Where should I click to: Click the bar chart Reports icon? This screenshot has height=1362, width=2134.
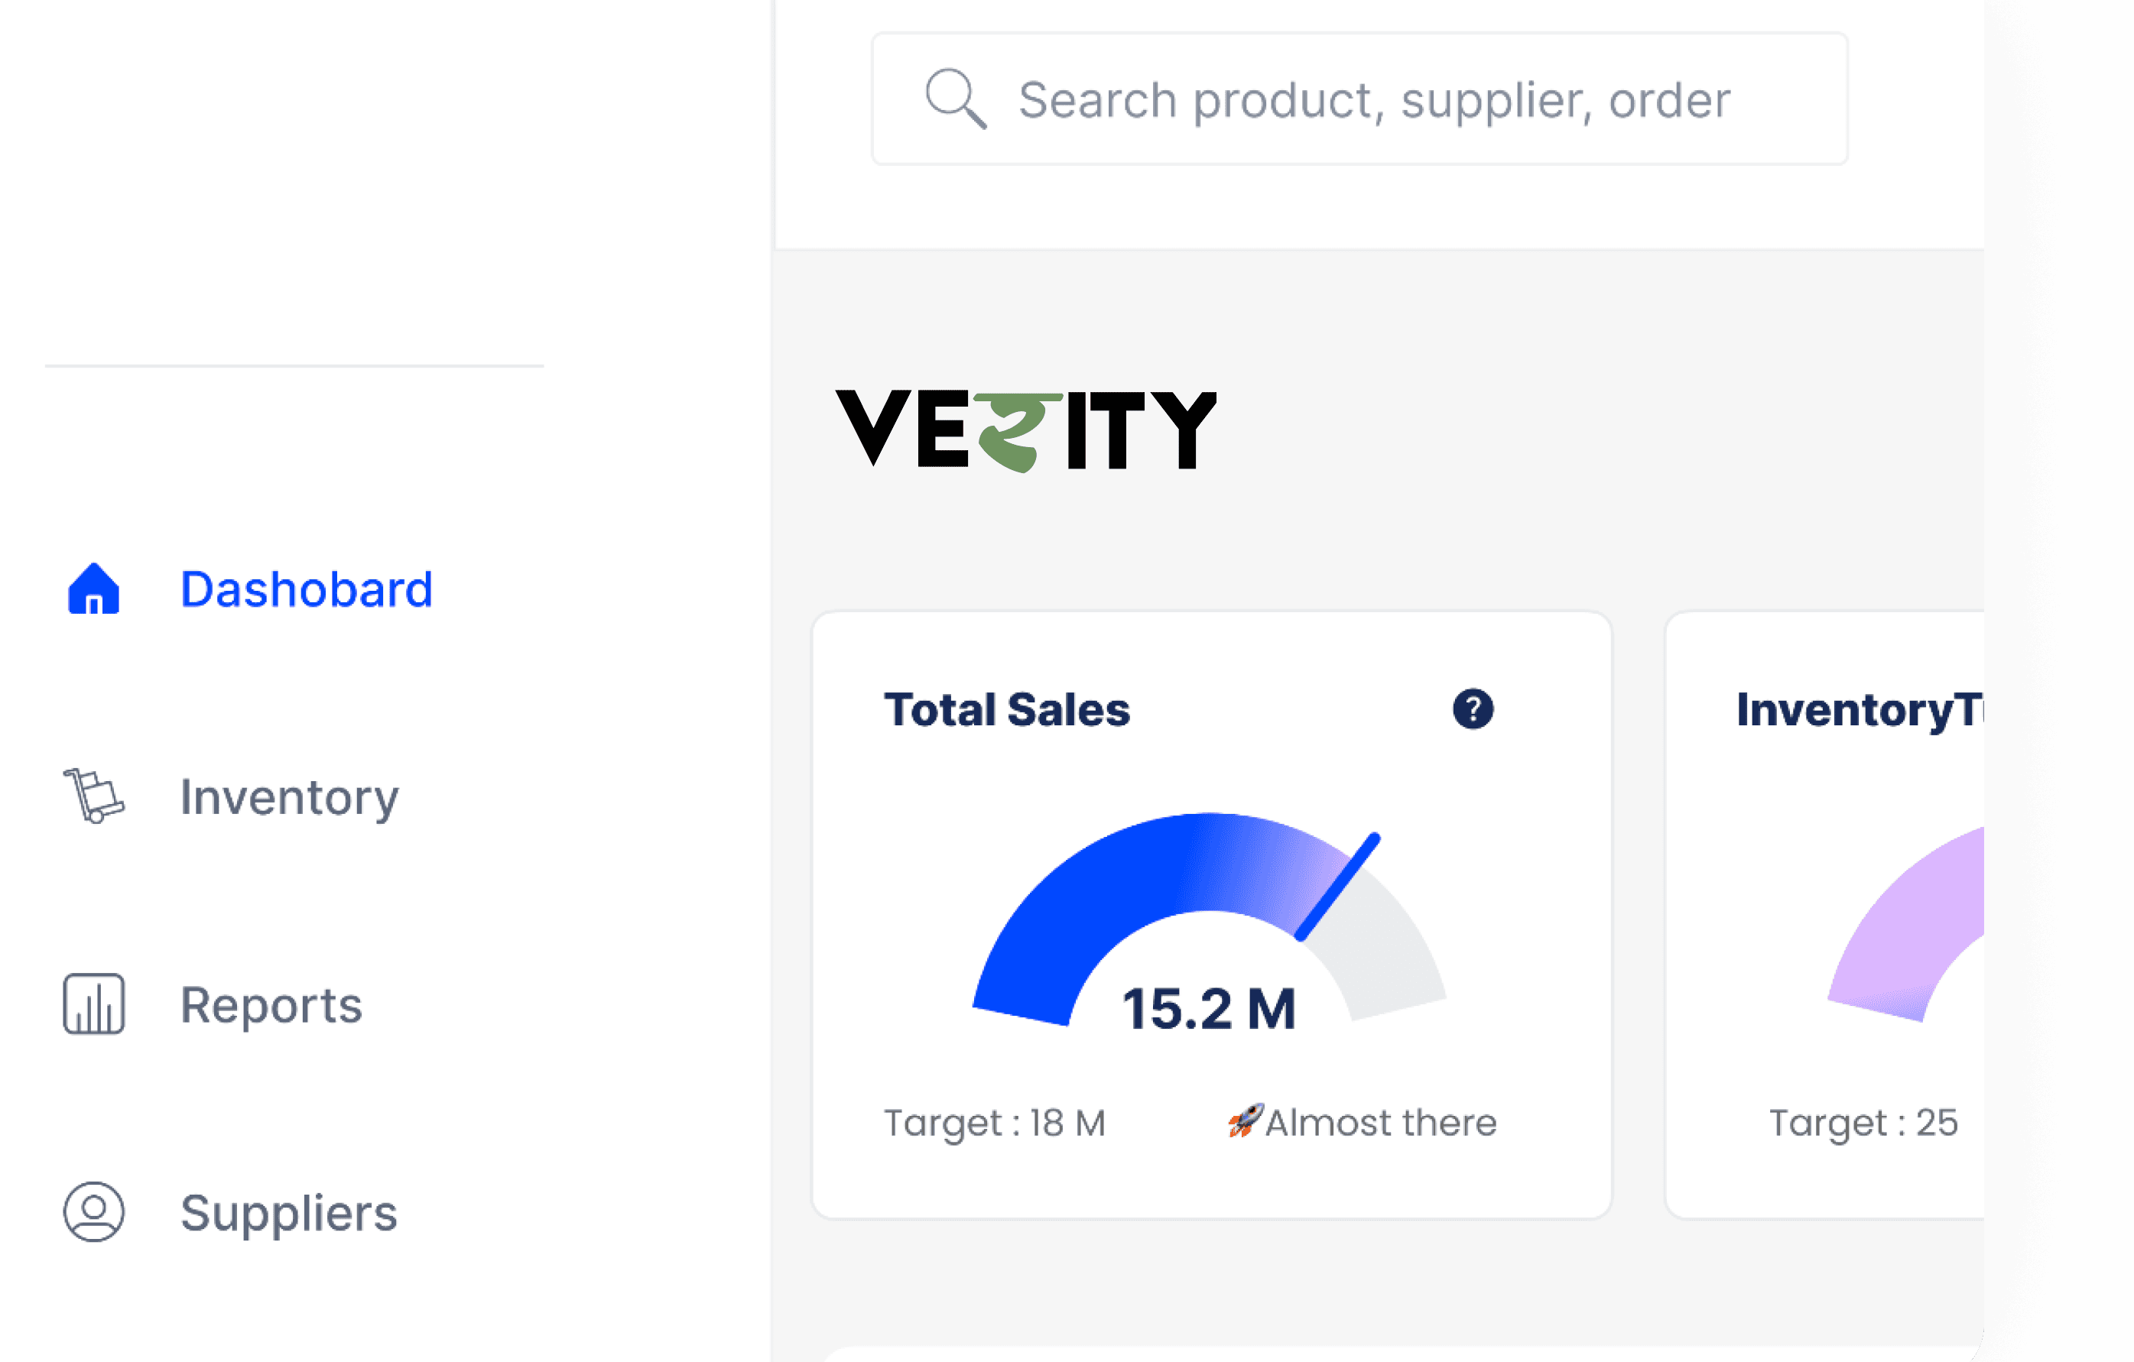point(93,1004)
